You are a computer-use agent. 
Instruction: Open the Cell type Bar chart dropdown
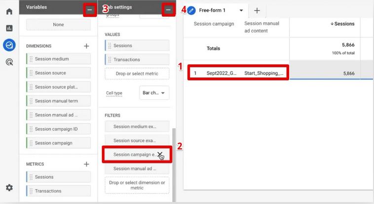(x=154, y=93)
